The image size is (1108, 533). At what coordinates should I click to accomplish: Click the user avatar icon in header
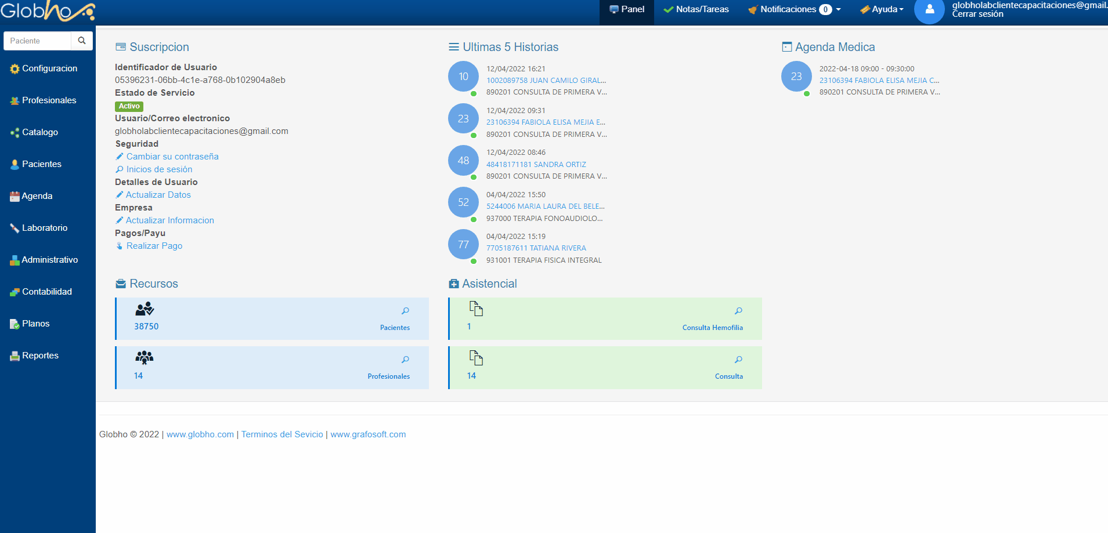(929, 10)
